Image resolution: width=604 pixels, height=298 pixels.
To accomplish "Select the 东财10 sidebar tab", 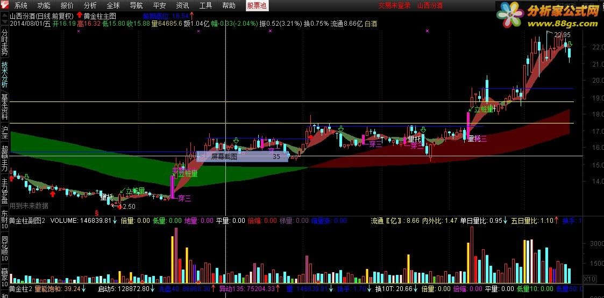I will coord(5,219).
